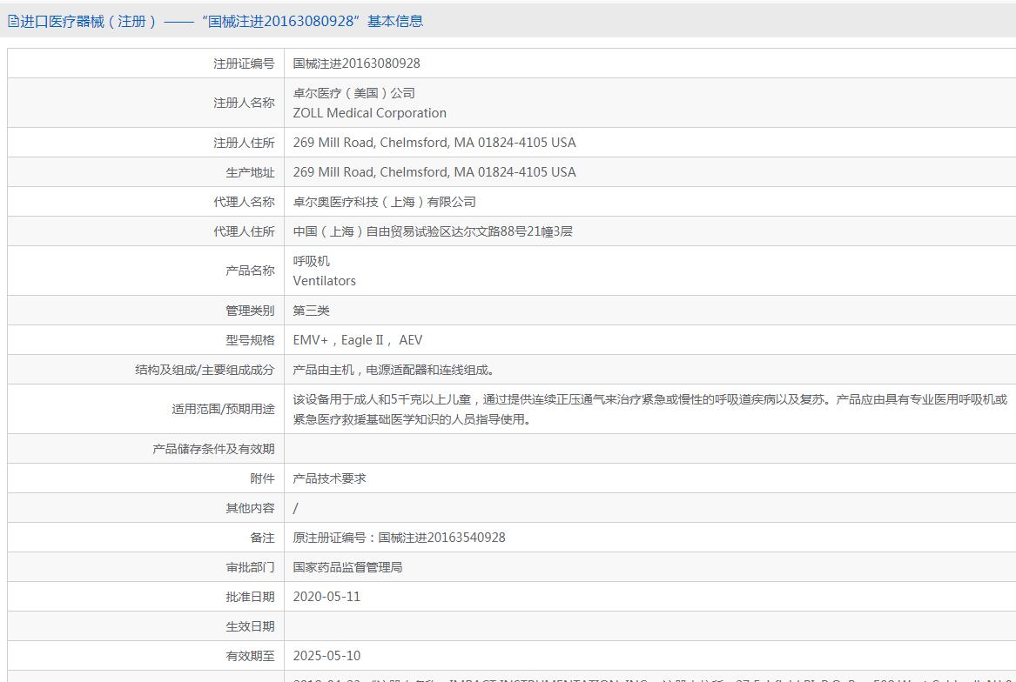Click the agent name 卓尔奥医疗科技（上海）有限公司
Image resolution: width=1016 pixels, height=682 pixels.
(x=384, y=202)
